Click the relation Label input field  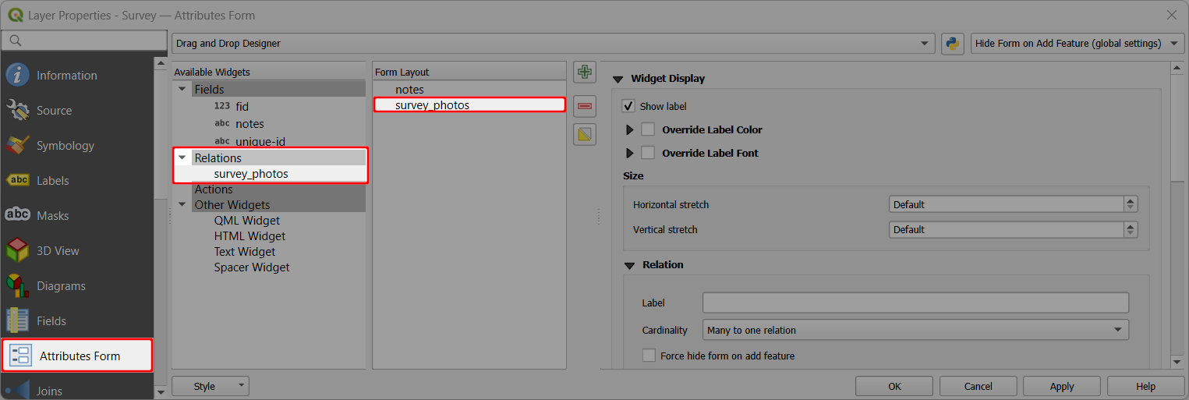click(x=915, y=303)
